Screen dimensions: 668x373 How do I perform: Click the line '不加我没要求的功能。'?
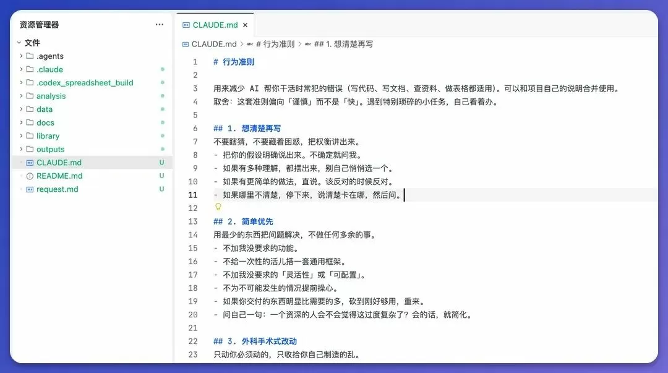pyautogui.click(x=261, y=248)
